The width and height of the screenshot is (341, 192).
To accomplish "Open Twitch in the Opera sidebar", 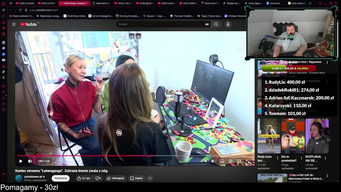I will (3, 48).
